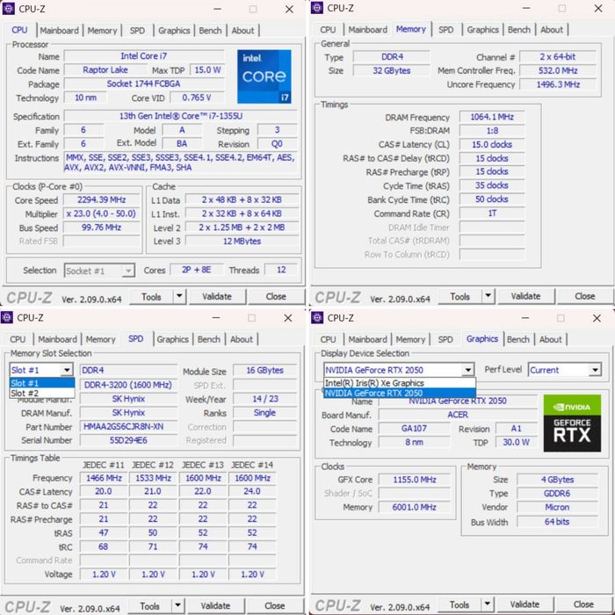The height and width of the screenshot is (615, 615).
Task: Click Tools button in CPU window
Action: pos(151,297)
